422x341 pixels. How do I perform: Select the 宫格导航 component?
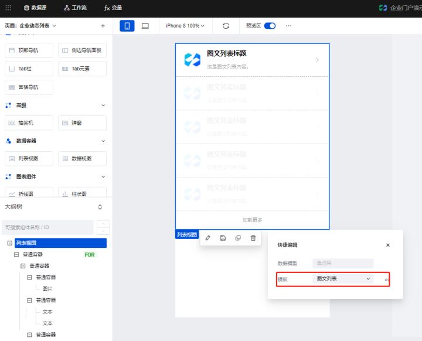tap(29, 87)
